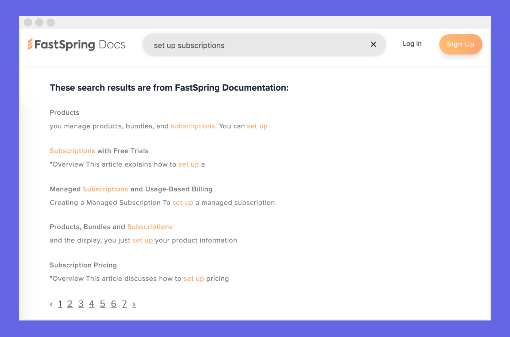Screen dimensions: 510x337
Task: Go to page 7 of results
Action: 124,304
